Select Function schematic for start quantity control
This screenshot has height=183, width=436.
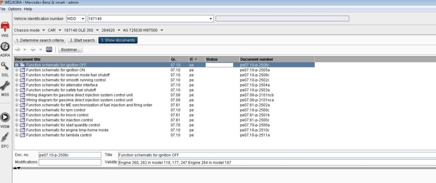[63, 125]
